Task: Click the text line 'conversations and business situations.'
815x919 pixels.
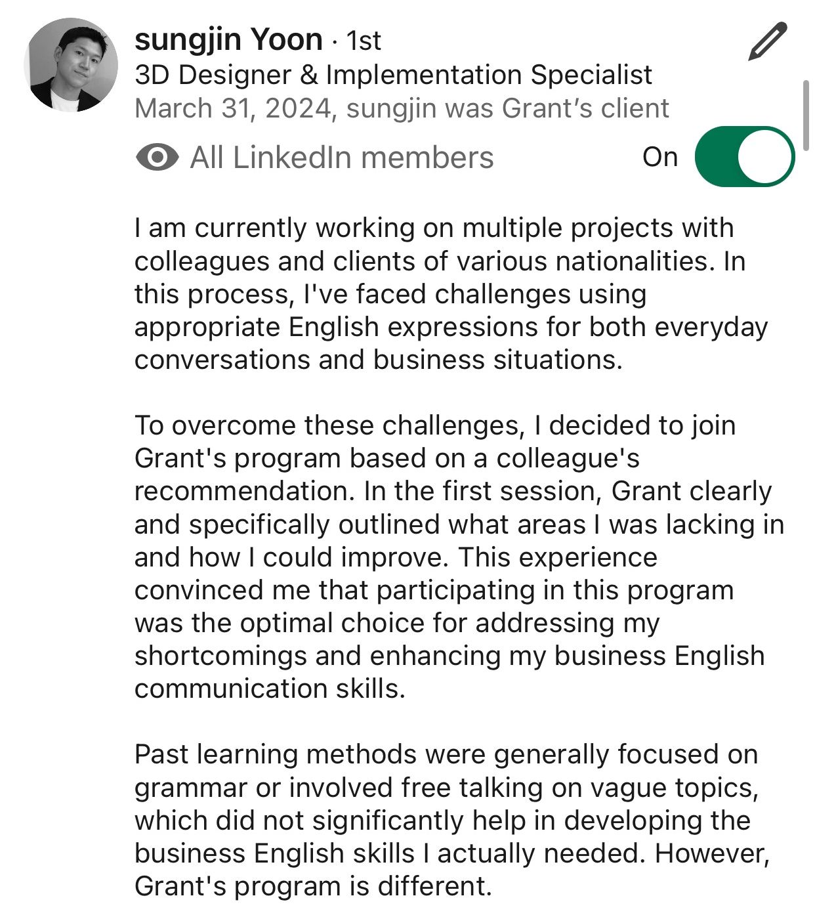Action: (x=378, y=360)
